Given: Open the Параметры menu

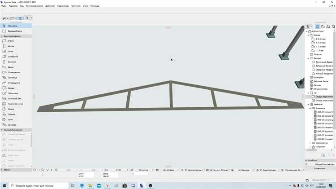Looking at the screenshot, I should pyautogui.click(x=63, y=6).
